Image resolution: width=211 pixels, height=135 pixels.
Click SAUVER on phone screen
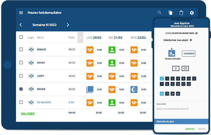202,129
